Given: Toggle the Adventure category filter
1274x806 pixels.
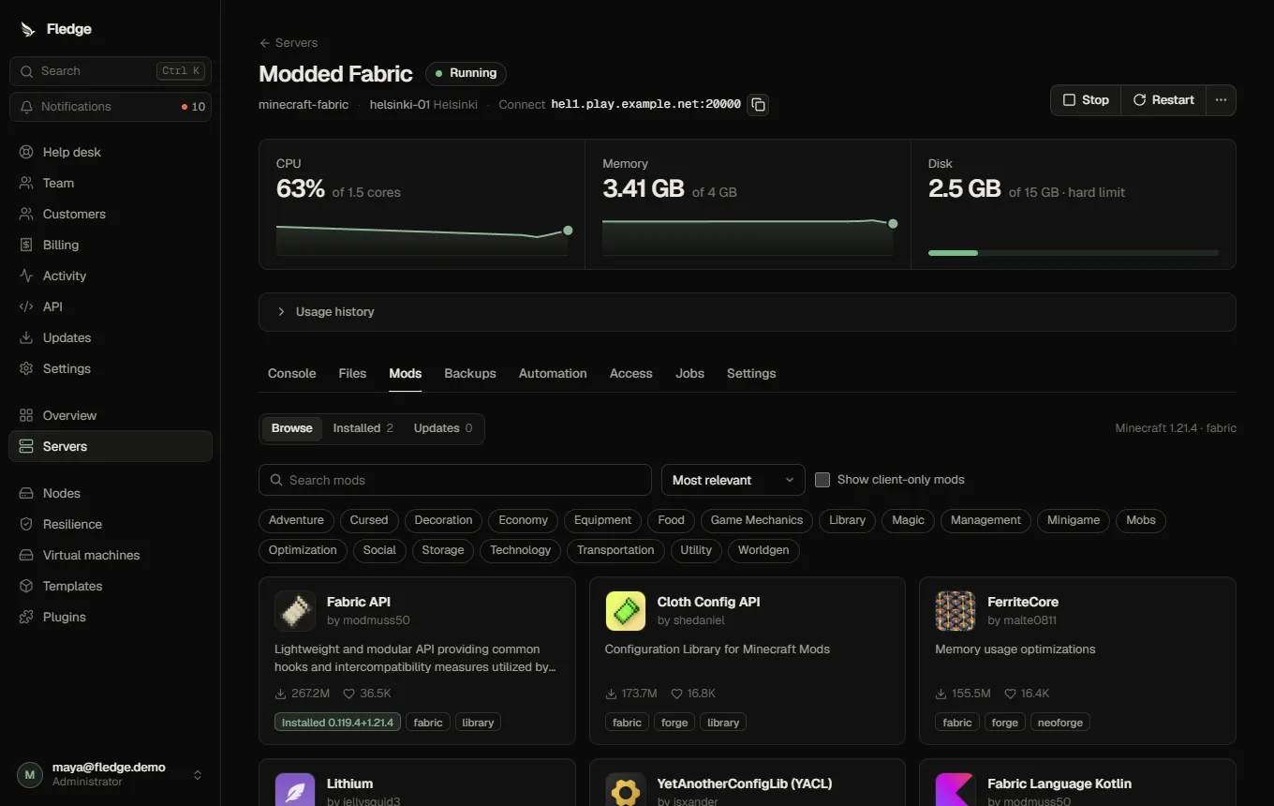Looking at the screenshot, I should 296,520.
